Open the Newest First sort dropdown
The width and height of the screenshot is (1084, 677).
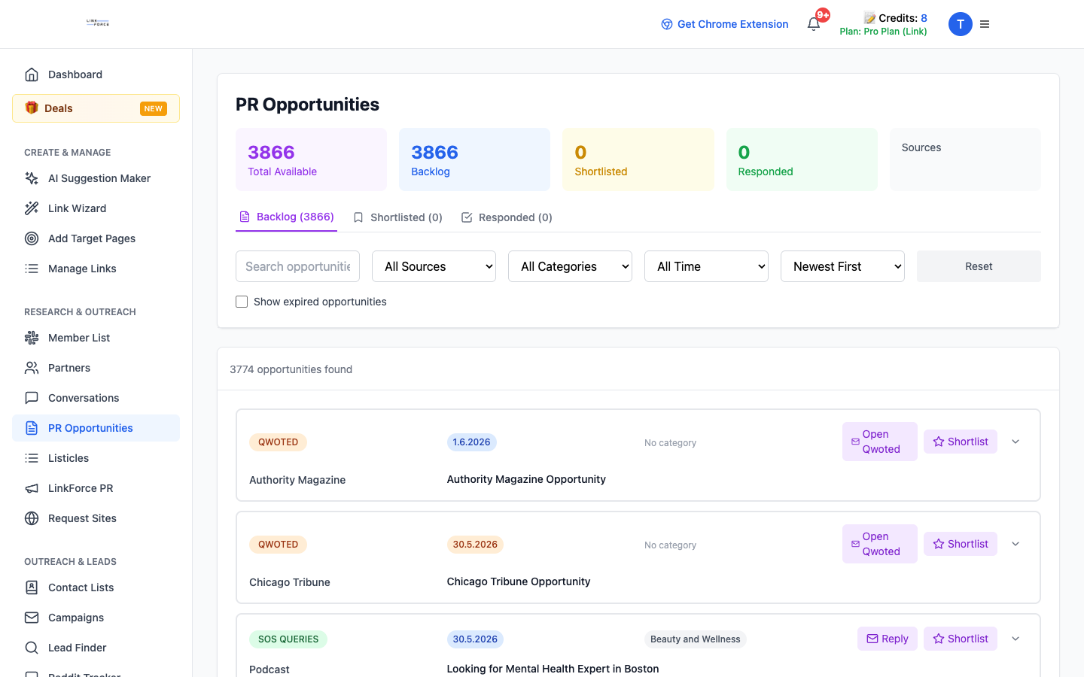pyautogui.click(x=842, y=266)
